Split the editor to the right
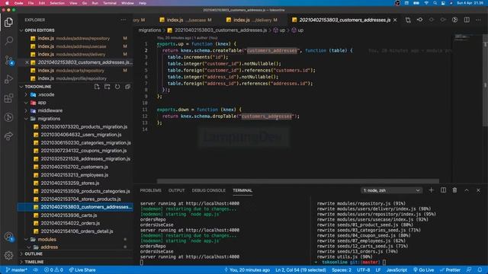This screenshot has width=488, height=274. point(467,20)
